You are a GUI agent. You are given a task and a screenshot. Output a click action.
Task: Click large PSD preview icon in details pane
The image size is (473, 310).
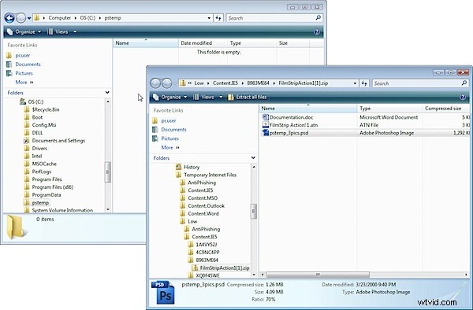click(x=163, y=293)
